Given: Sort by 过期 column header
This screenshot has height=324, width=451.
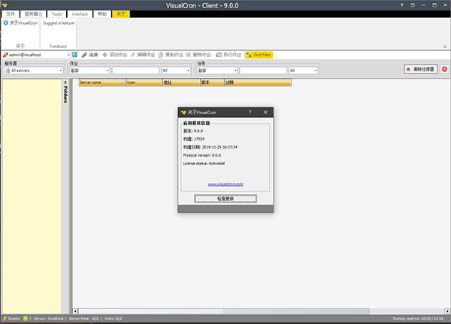Looking at the screenshot, I should click(258, 82).
